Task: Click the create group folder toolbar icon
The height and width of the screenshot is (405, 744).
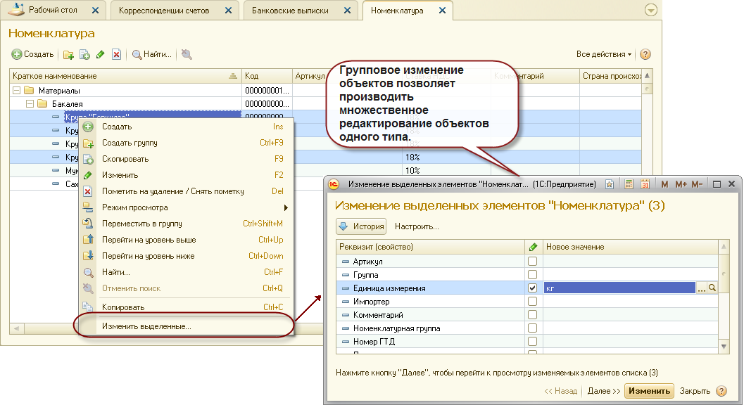Action: tap(68, 55)
